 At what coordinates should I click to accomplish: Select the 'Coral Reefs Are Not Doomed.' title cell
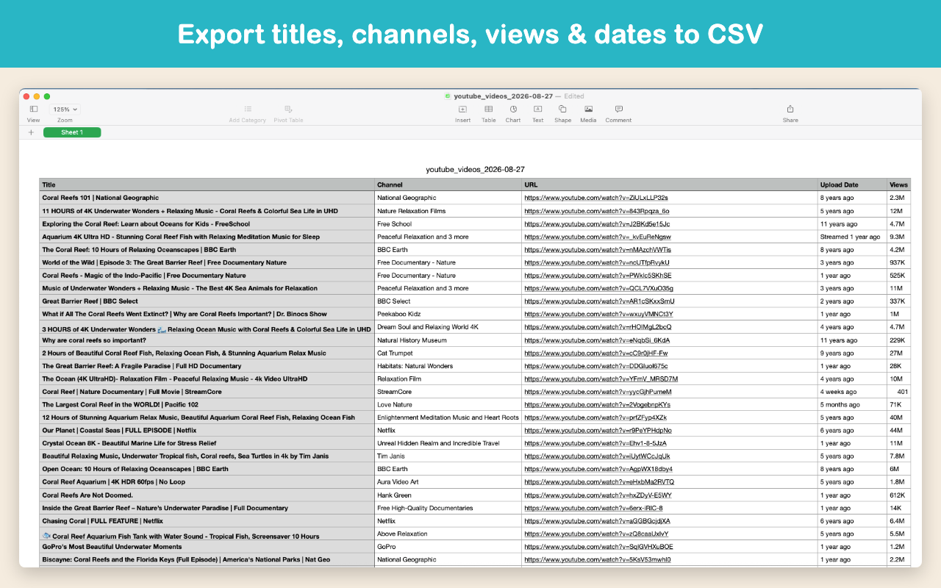pyautogui.click(x=207, y=495)
